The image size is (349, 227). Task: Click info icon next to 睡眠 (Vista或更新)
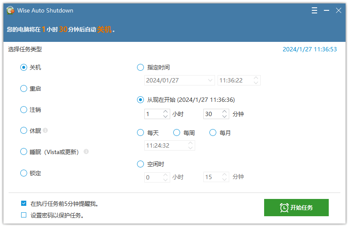tap(86, 151)
